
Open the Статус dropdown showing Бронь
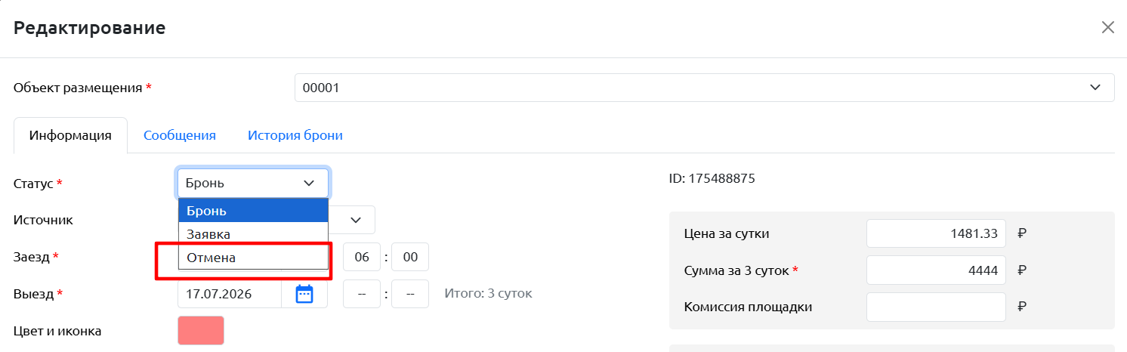tap(253, 183)
